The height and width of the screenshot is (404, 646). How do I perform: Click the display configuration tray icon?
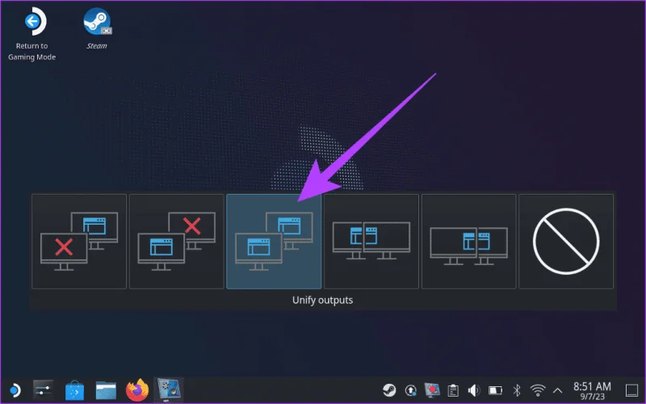click(432, 390)
